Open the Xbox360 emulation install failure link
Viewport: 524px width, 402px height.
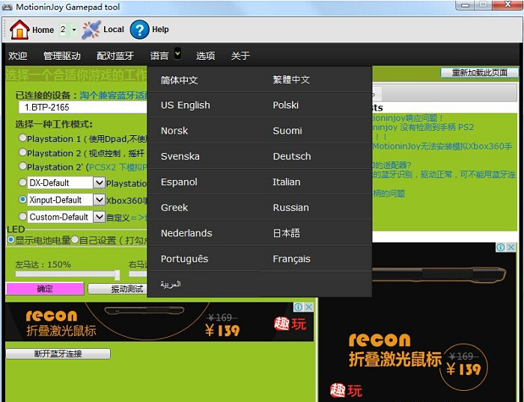(442, 146)
